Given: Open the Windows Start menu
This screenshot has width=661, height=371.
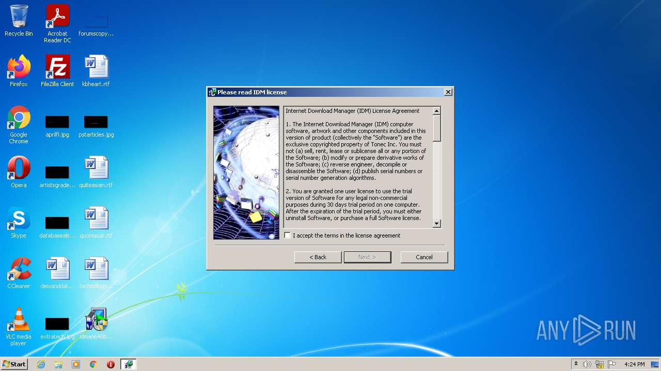Looking at the screenshot, I should pos(14,364).
